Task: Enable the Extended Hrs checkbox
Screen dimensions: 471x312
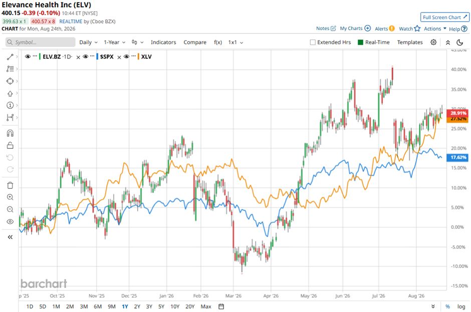Action: tap(313, 43)
